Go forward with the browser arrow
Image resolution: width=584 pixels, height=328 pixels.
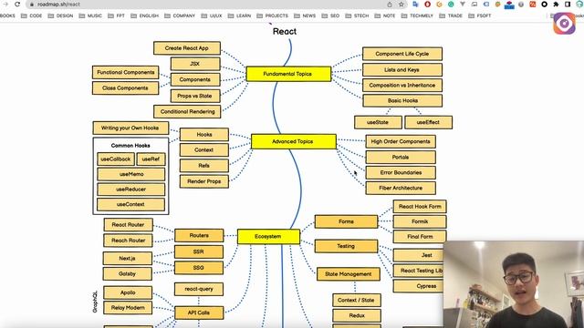tap(5, 4)
